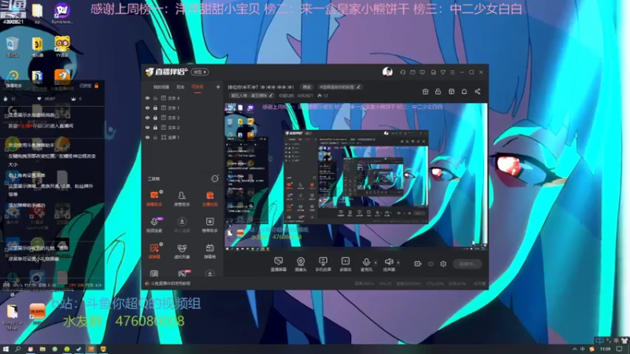The width and height of the screenshot is (630, 354).
Task: Add 手机投屏 phone screen-cast source
Action: click(323, 264)
